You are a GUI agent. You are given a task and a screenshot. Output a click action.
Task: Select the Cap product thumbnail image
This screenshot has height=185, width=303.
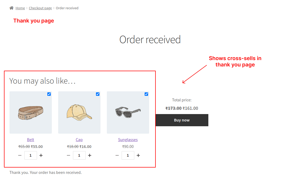pyautogui.click(x=79, y=112)
